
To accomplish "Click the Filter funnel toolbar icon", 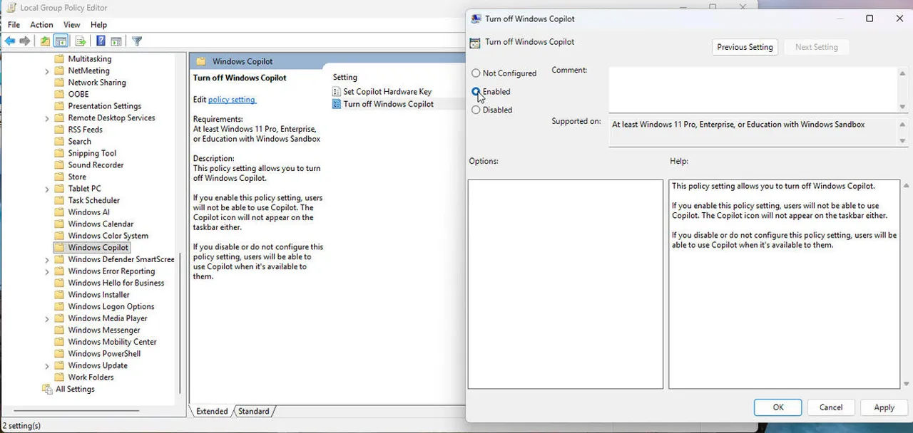I will click(137, 41).
